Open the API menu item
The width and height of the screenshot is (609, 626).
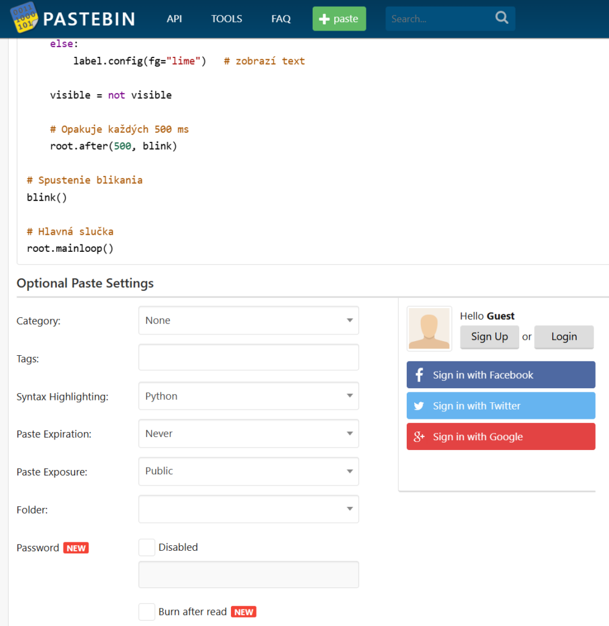(174, 19)
